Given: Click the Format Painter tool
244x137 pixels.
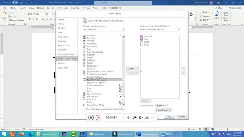Looking at the screenshot, I should click(x=16, y=20).
